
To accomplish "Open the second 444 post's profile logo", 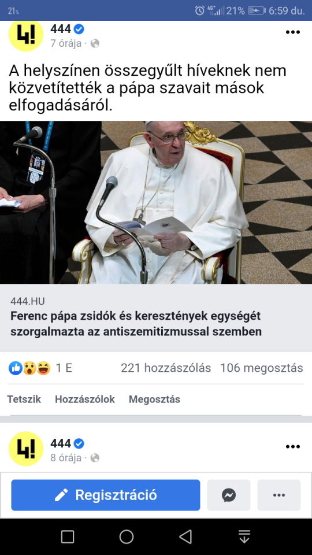I will 25,449.
